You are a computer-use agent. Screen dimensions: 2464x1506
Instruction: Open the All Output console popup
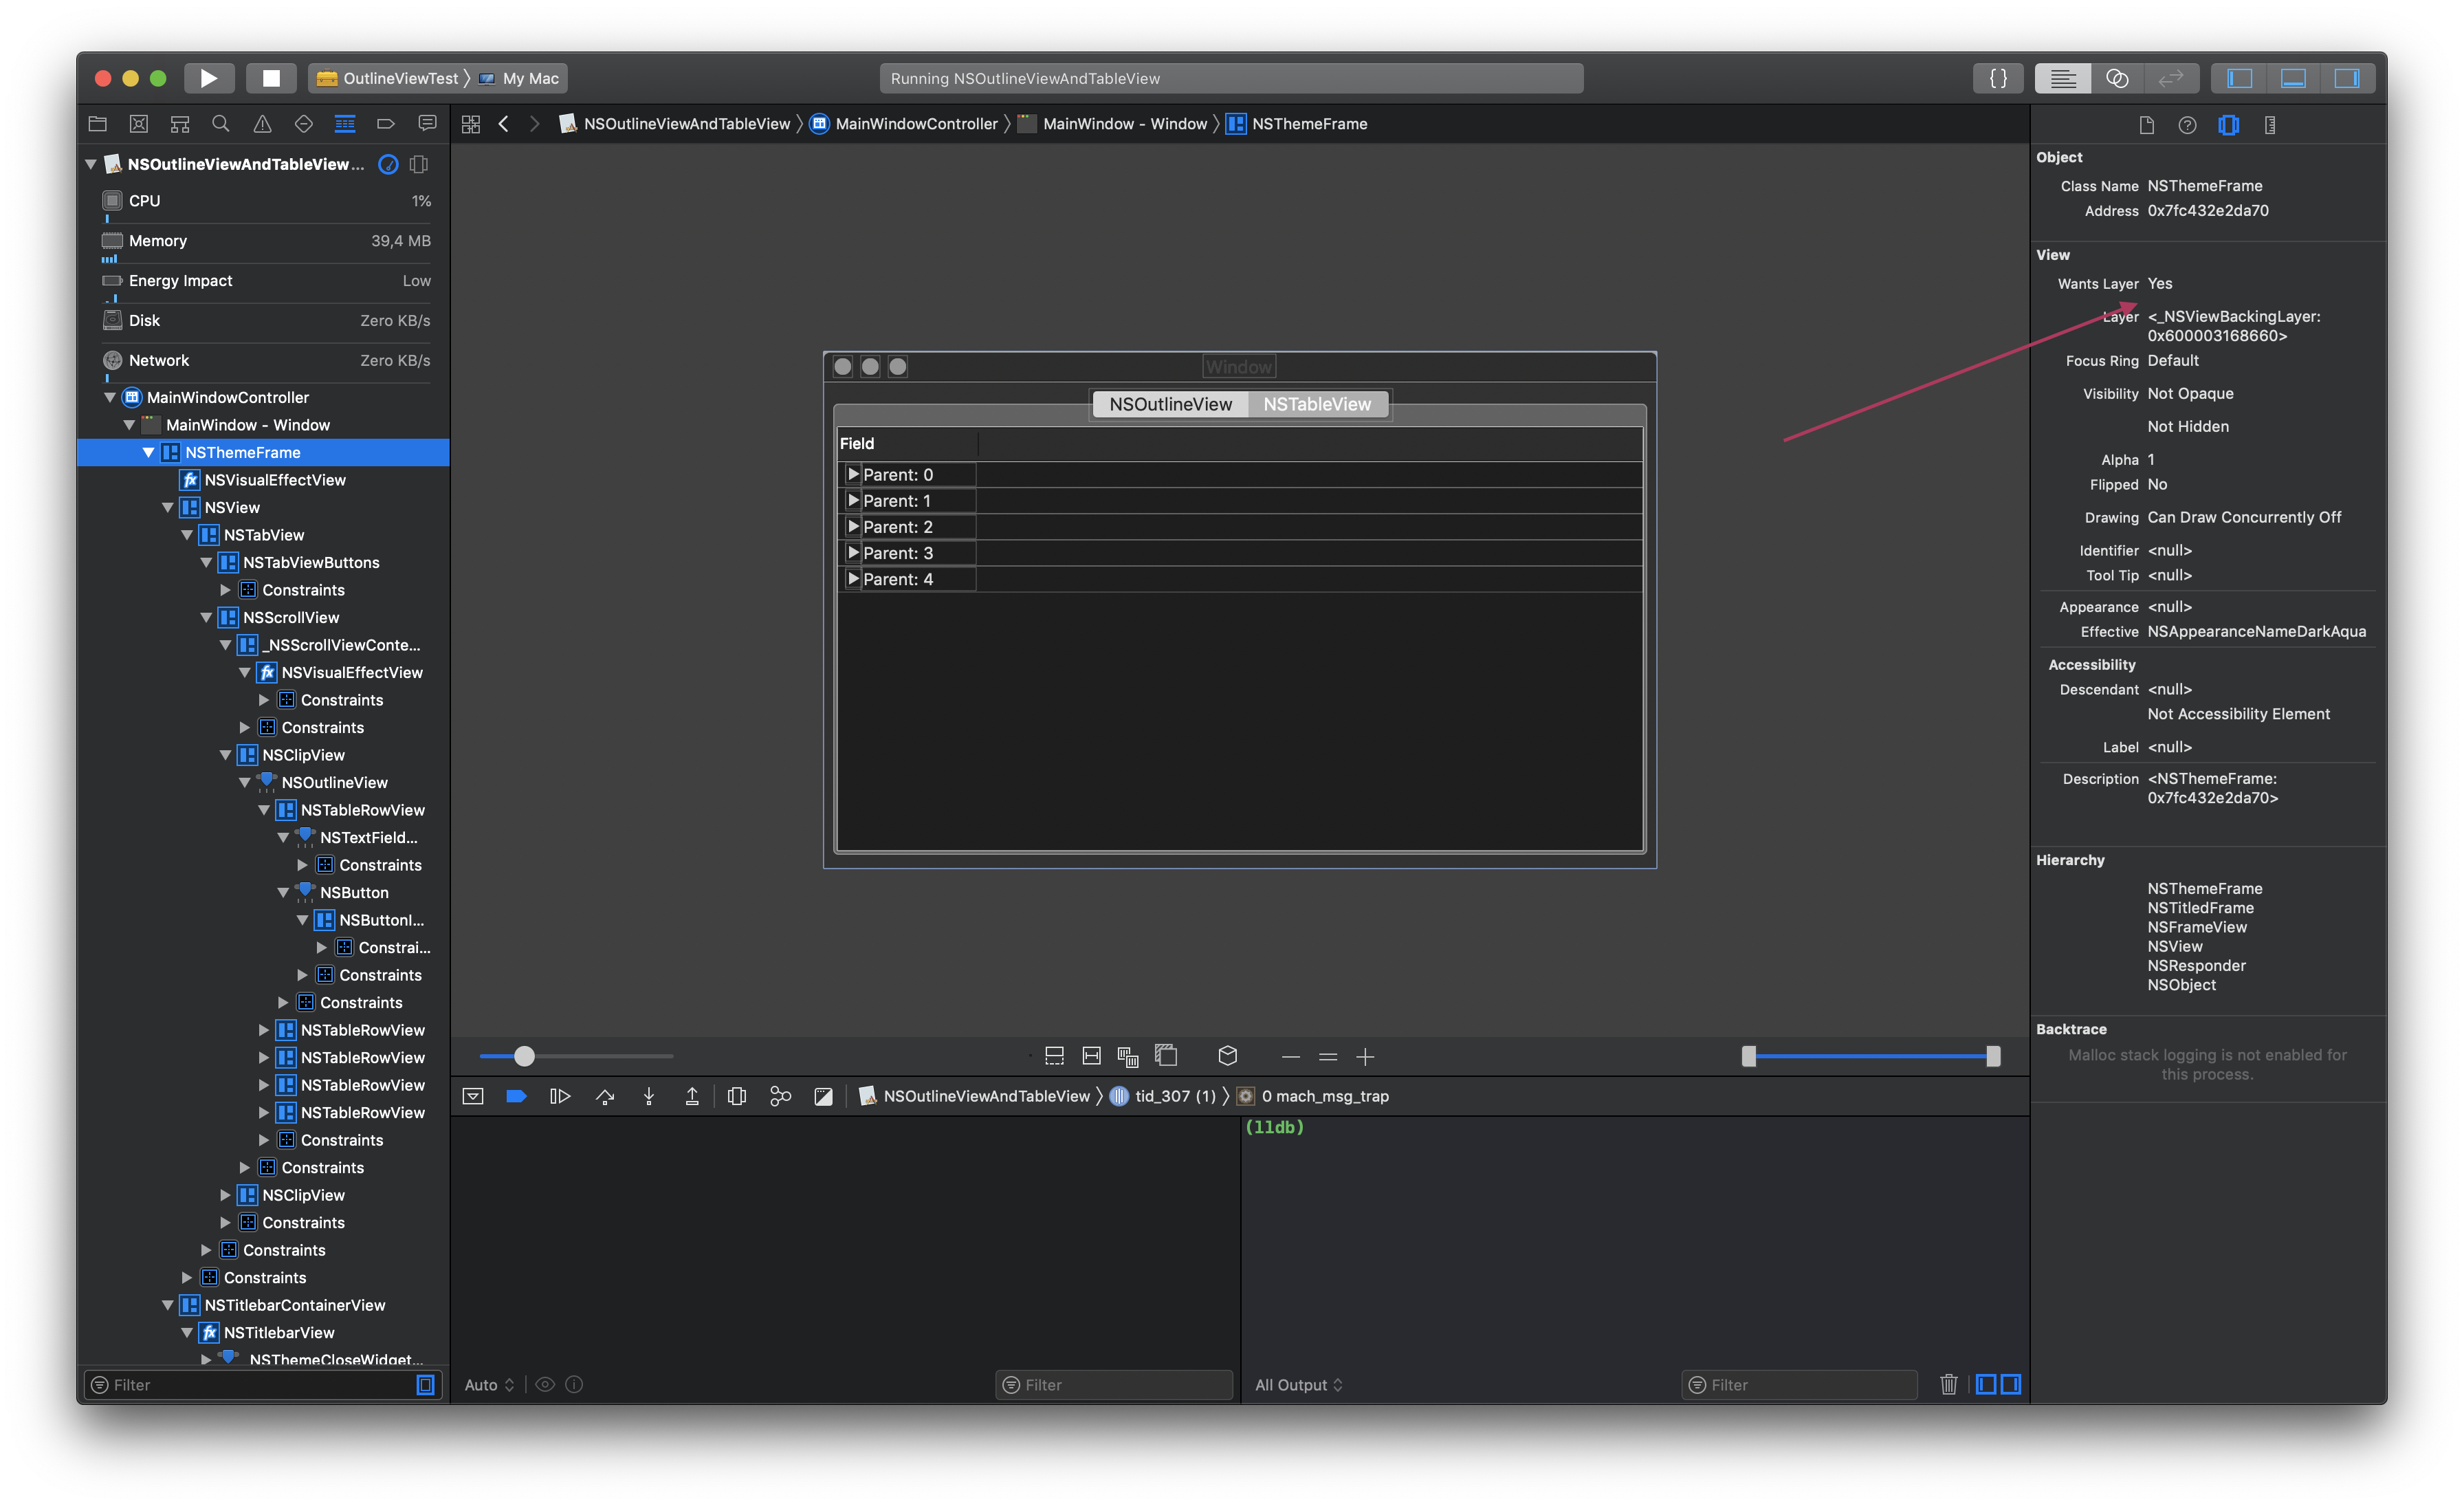click(1299, 1385)
